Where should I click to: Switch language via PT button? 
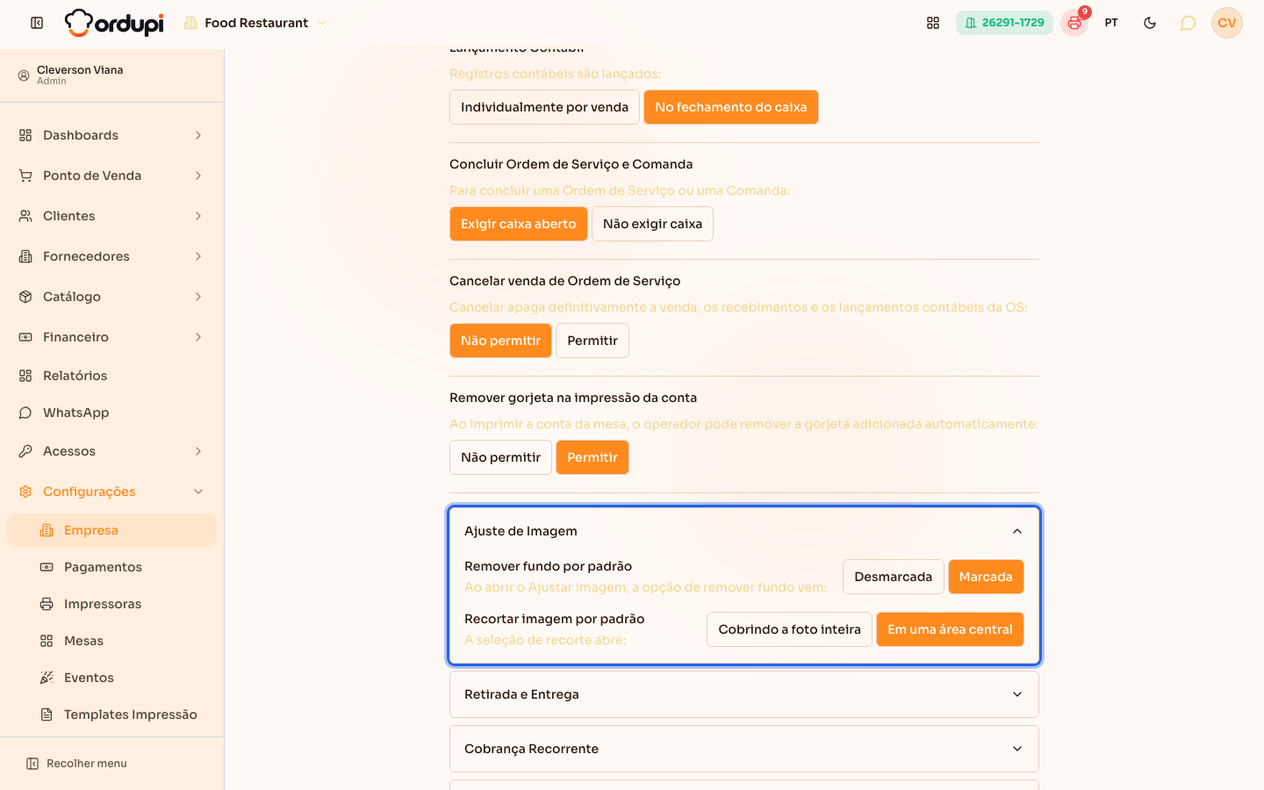pyautogui.click(x=1111, y=23)
